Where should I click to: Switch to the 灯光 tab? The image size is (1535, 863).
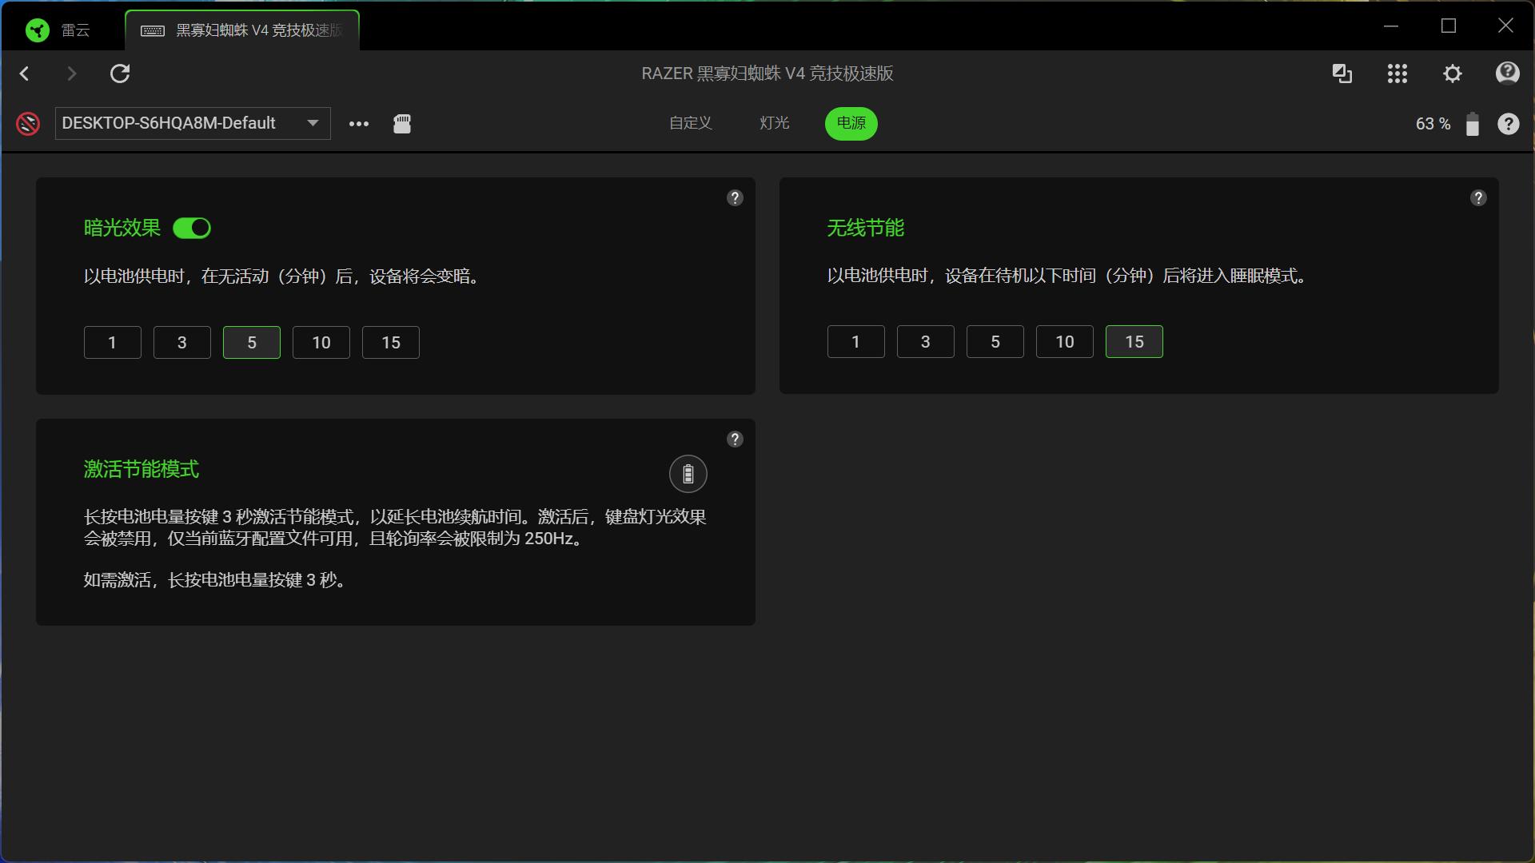pos(774,123)
